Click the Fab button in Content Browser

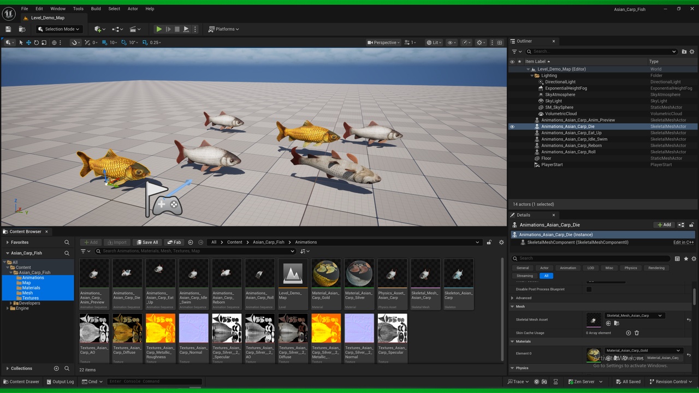point(174,242)
